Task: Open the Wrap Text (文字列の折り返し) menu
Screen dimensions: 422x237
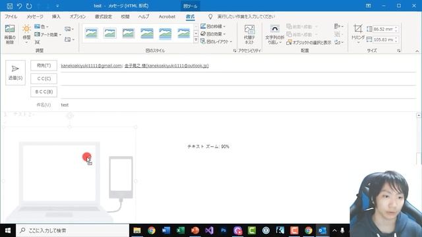Action: tap(274, 34)
